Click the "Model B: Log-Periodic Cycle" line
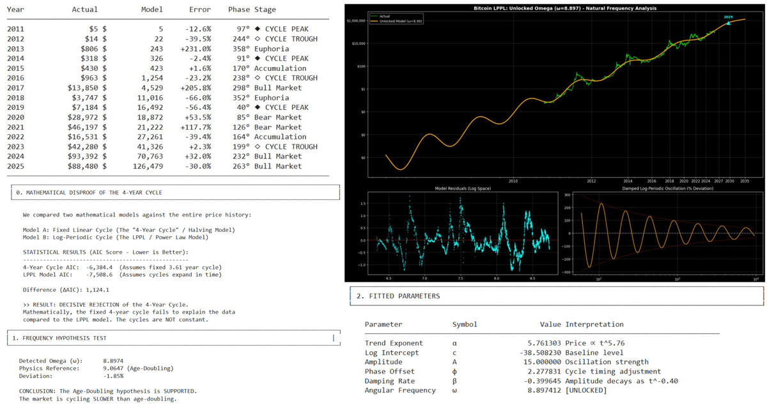 [115, 237]
